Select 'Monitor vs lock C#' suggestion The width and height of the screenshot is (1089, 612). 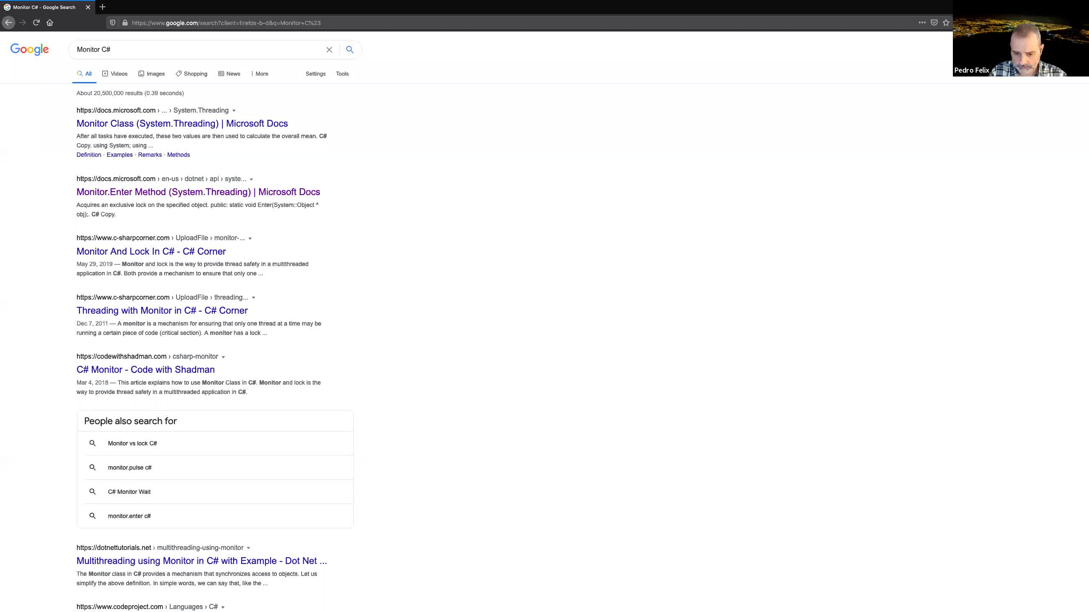132,443
